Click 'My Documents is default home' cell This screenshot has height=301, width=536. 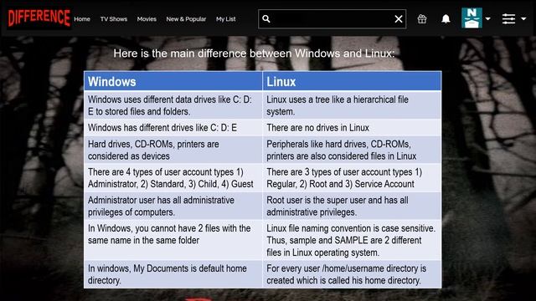173,274
